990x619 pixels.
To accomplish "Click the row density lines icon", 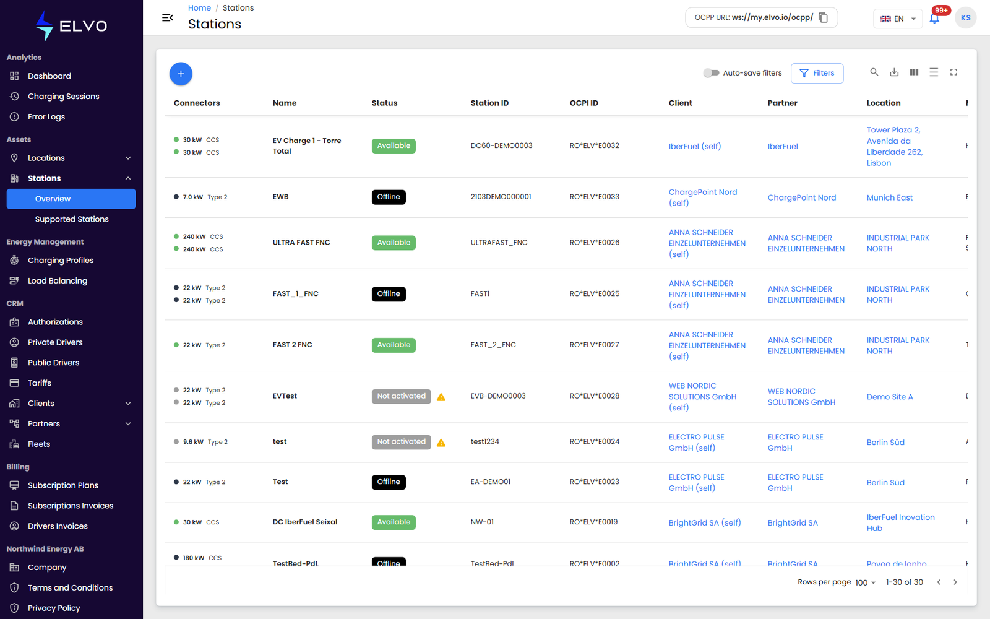I will [x=934, y=72].
